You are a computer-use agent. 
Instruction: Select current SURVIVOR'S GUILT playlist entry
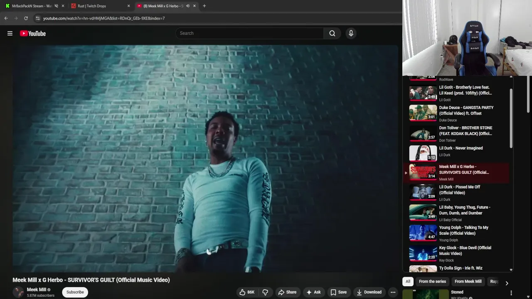point(457,172)
